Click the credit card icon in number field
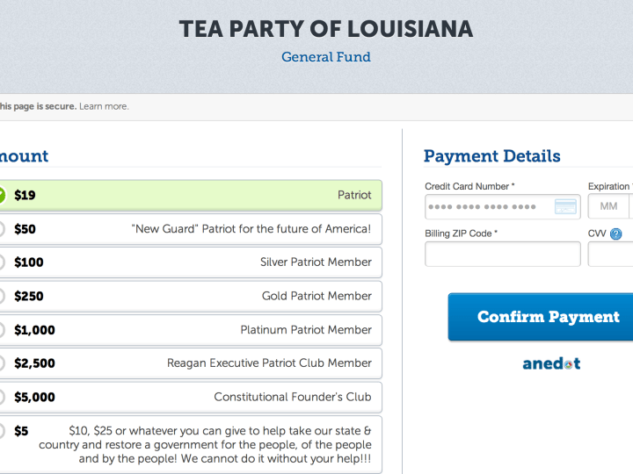633x474 pixels. pos(566,207)
